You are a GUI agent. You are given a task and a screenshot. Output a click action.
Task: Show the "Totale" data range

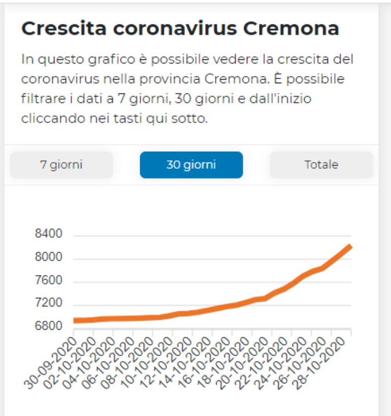[321, 165]
